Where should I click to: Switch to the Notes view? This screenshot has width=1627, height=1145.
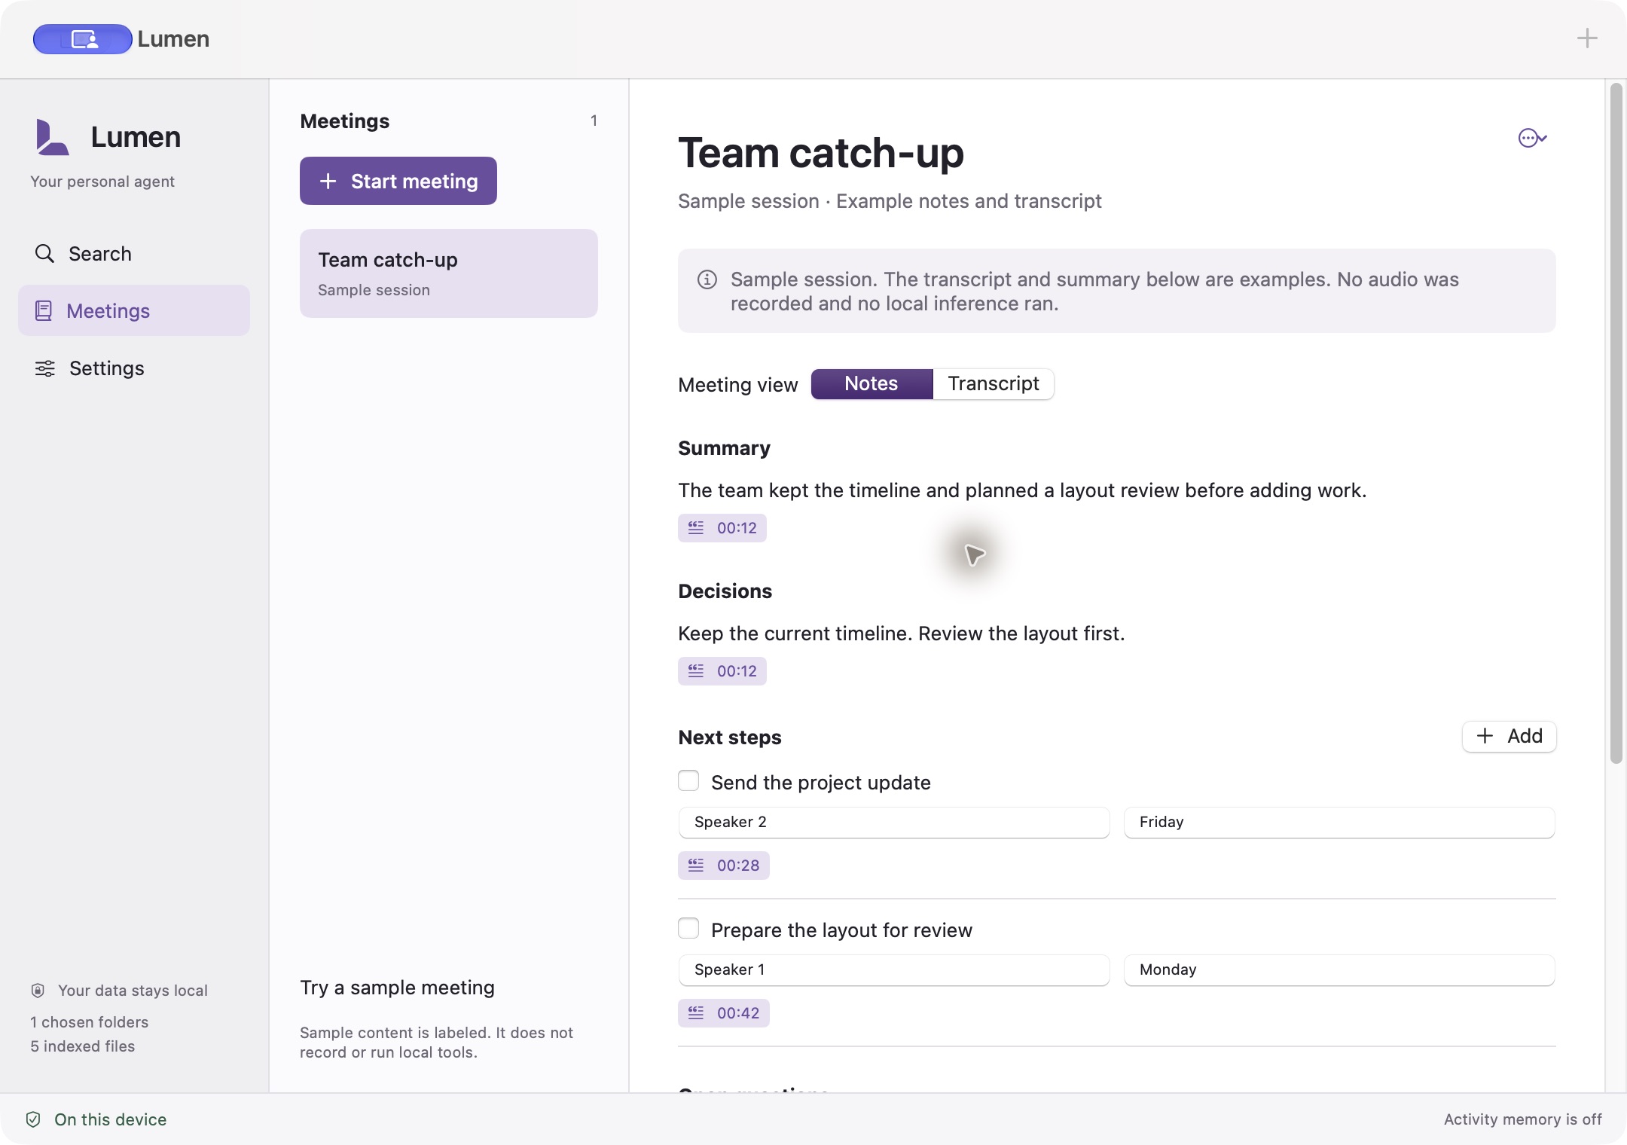pyautogui.click(x=871, y=383)
